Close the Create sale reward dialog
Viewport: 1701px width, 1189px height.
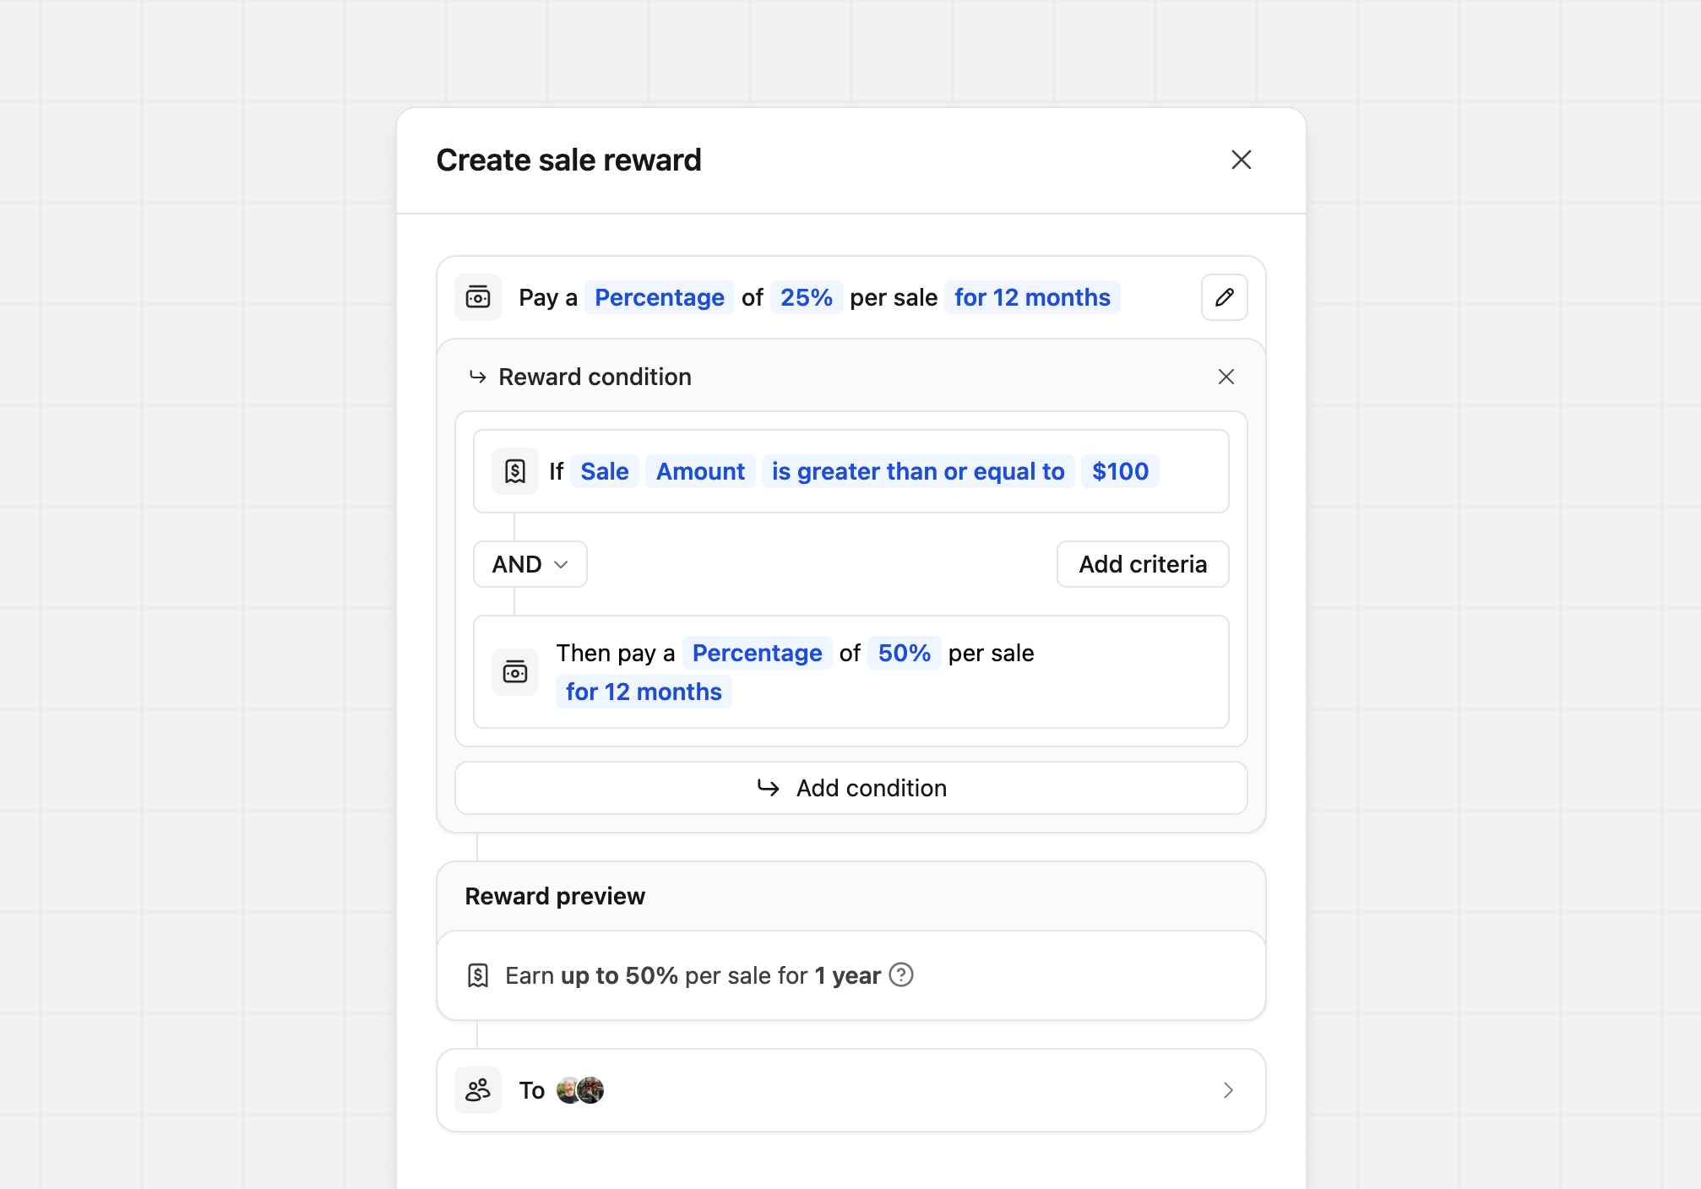1241,160
